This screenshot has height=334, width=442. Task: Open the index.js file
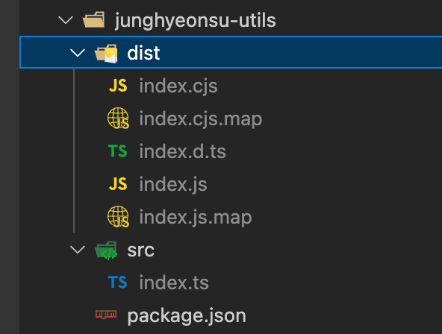coord(231,184)
